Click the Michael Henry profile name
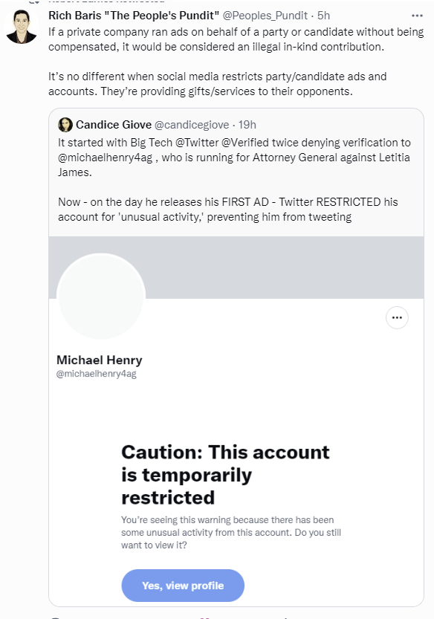Image resolution: width=434 pixels, height=619 pixels. click(x=99, y=360)
